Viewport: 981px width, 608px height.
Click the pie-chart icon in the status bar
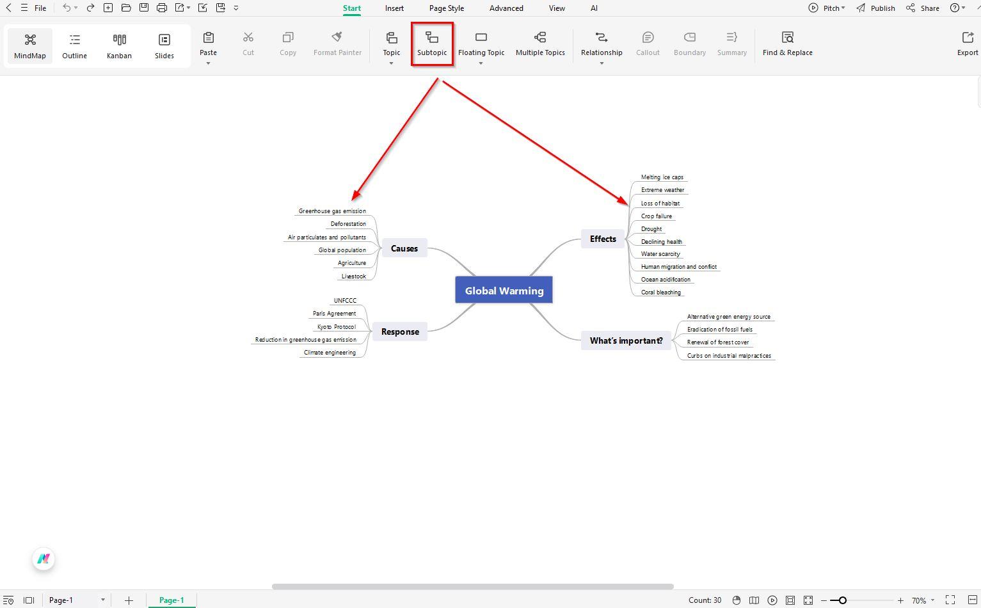(737, 600)
